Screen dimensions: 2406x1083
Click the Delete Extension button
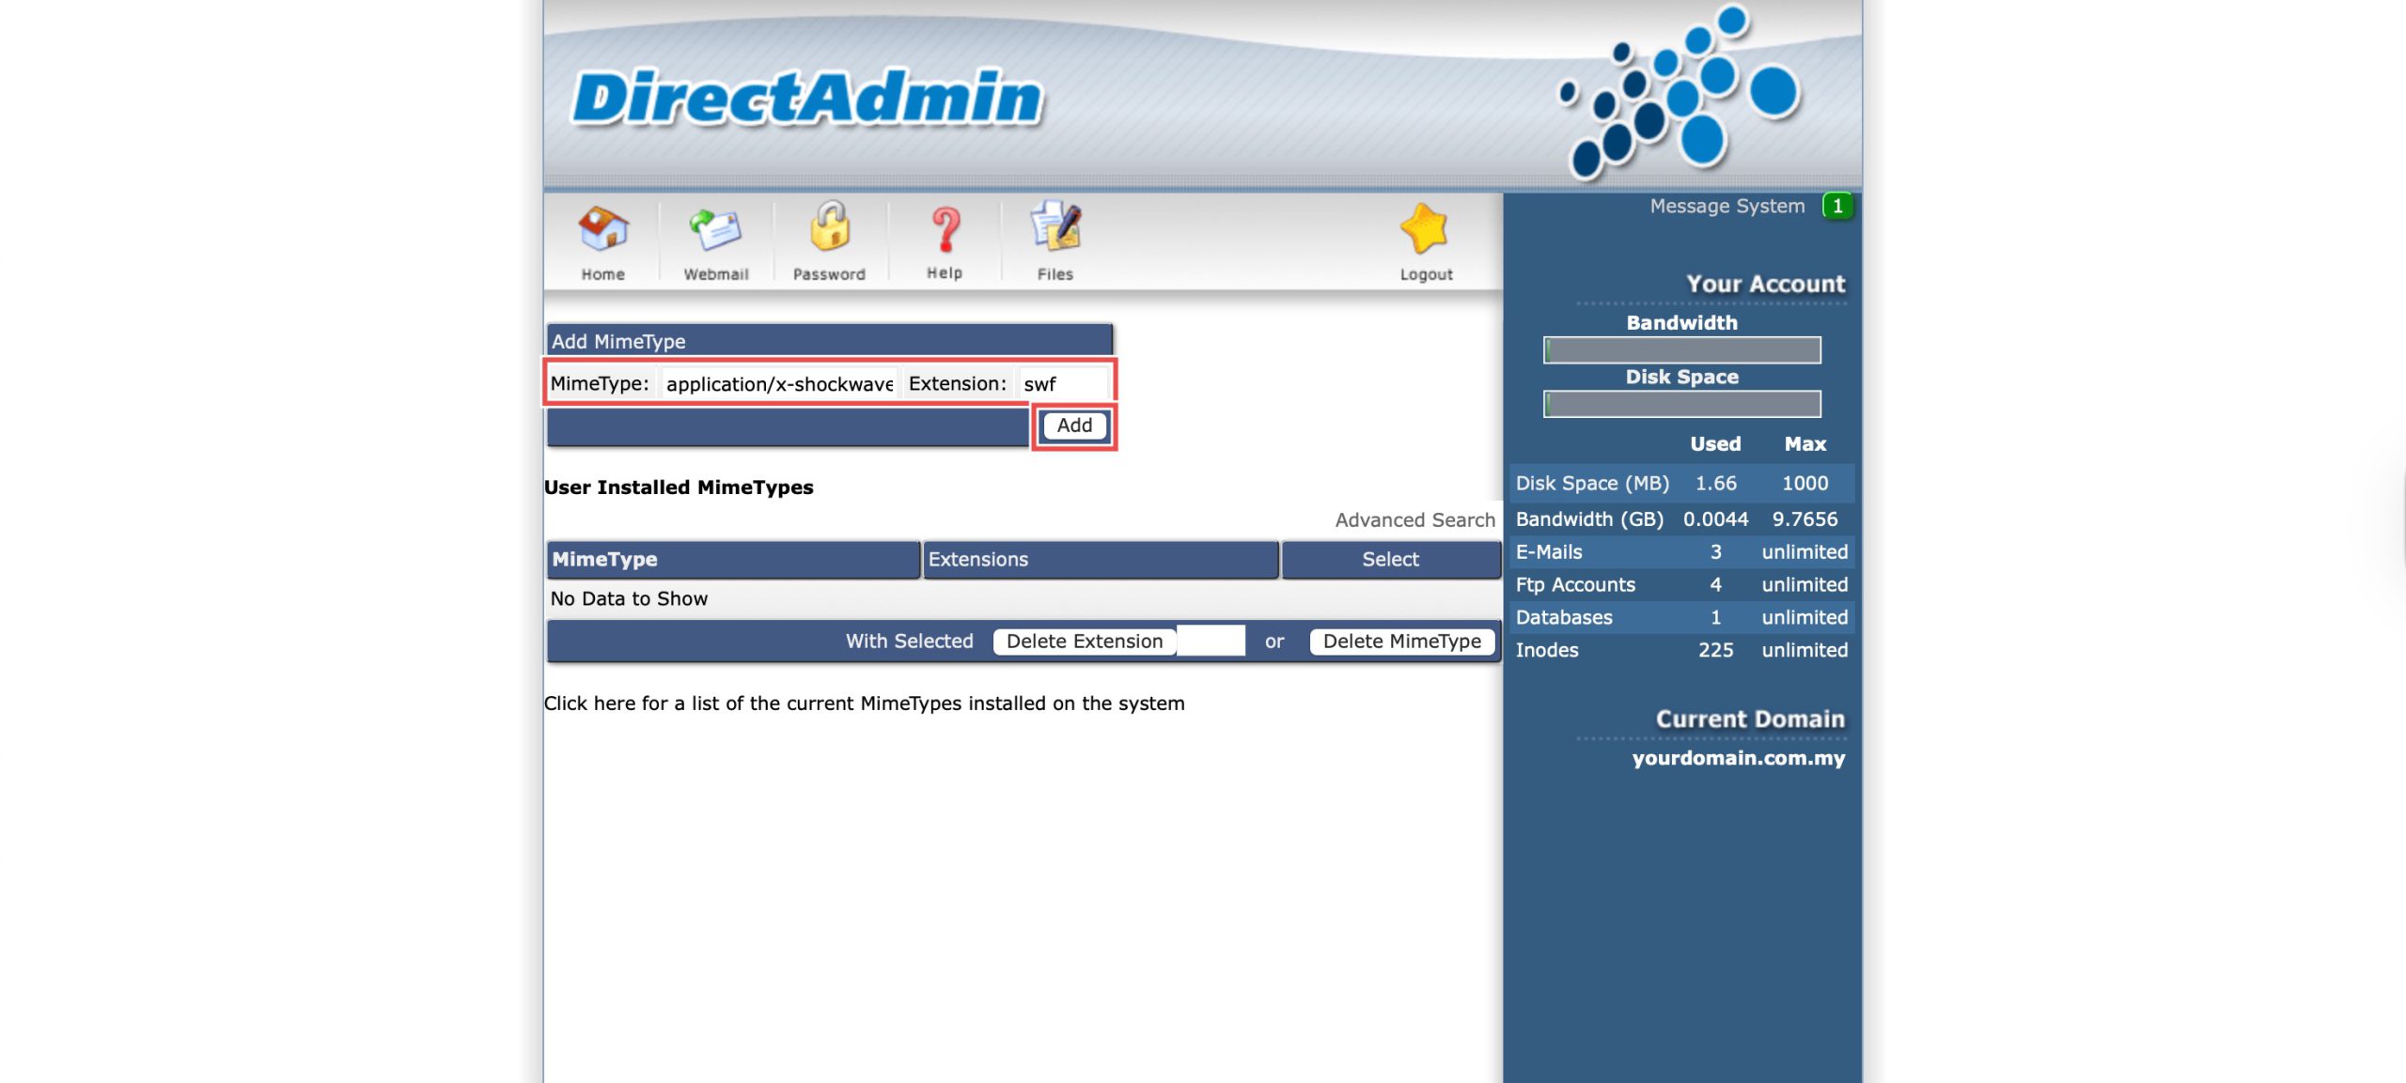click(x=1084, y=642)
